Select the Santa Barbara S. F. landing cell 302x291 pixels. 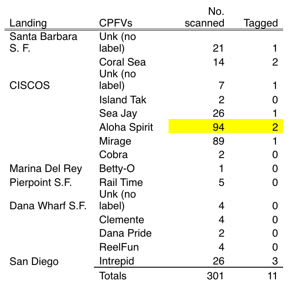(43, 42)
